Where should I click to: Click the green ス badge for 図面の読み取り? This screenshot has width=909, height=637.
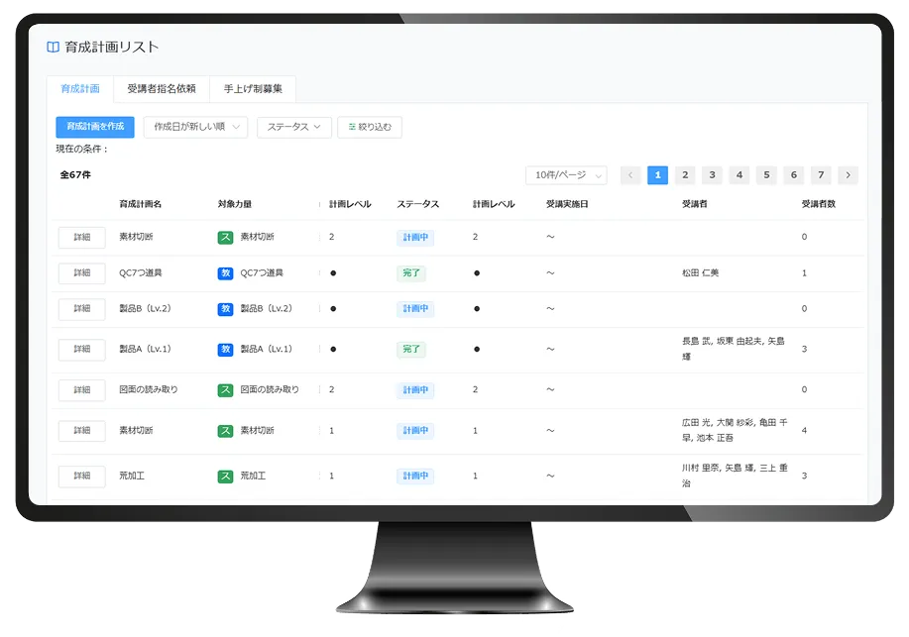(x=225, y=389)
